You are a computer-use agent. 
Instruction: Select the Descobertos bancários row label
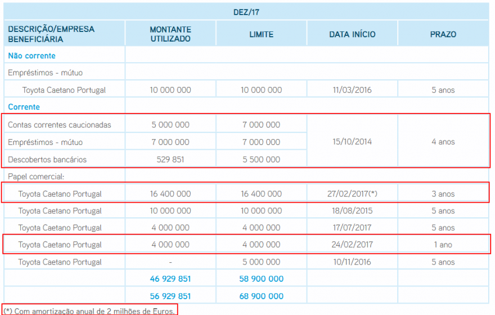pyautogui.click(x=47, y=159)
